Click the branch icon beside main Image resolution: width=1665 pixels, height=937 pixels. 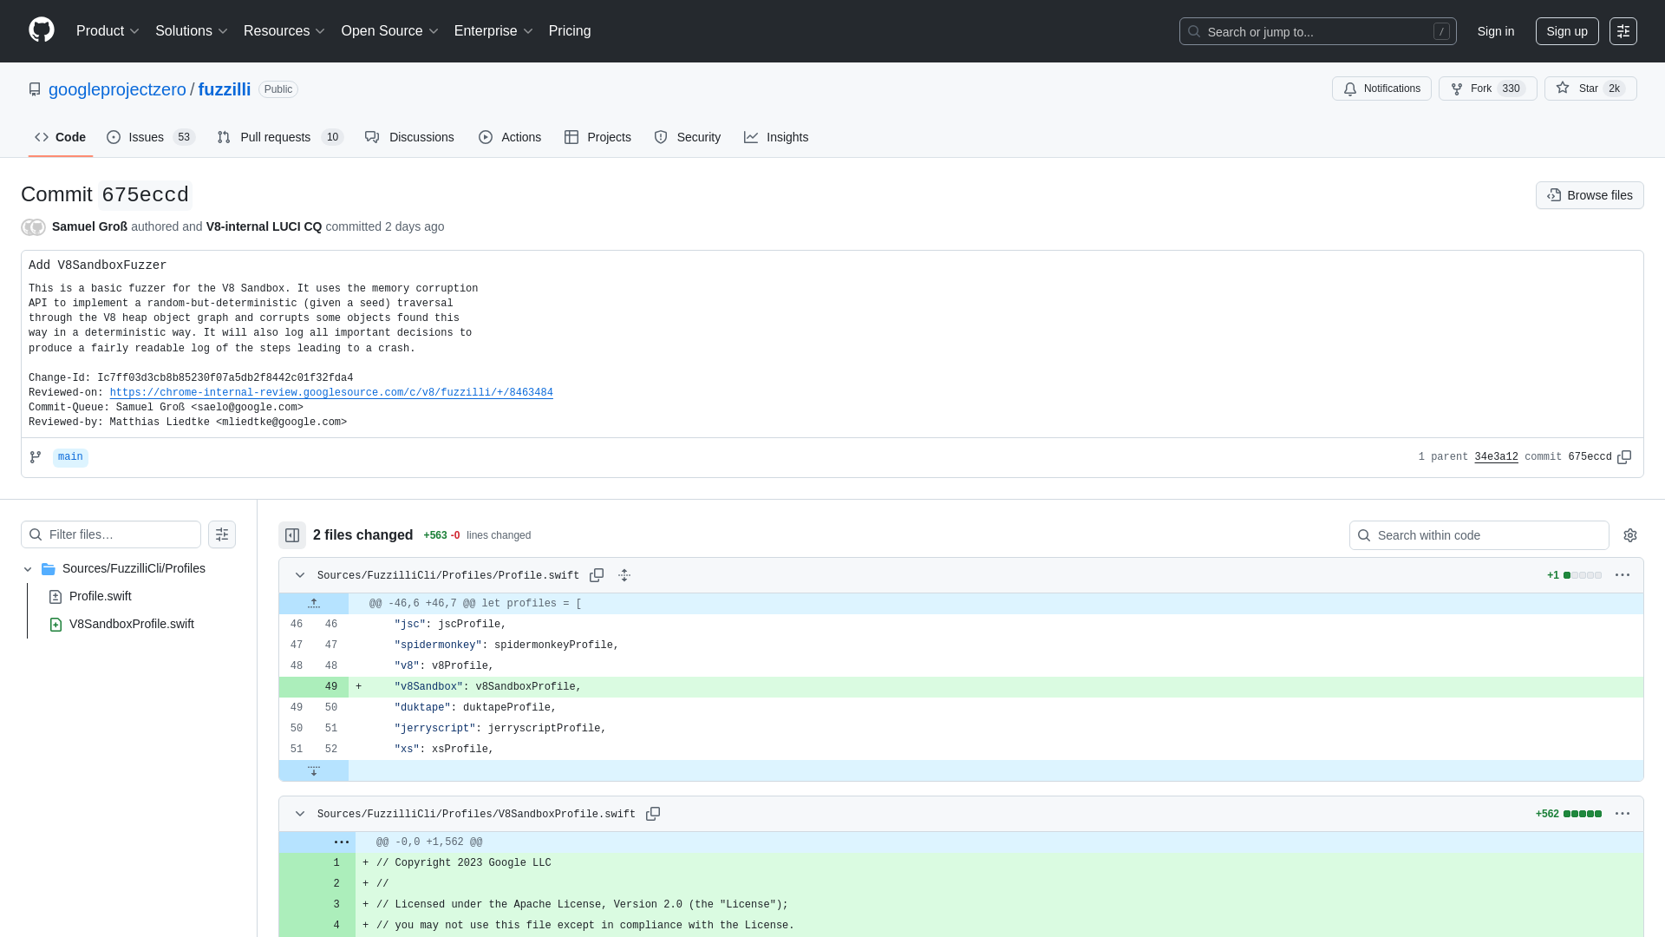36,457
